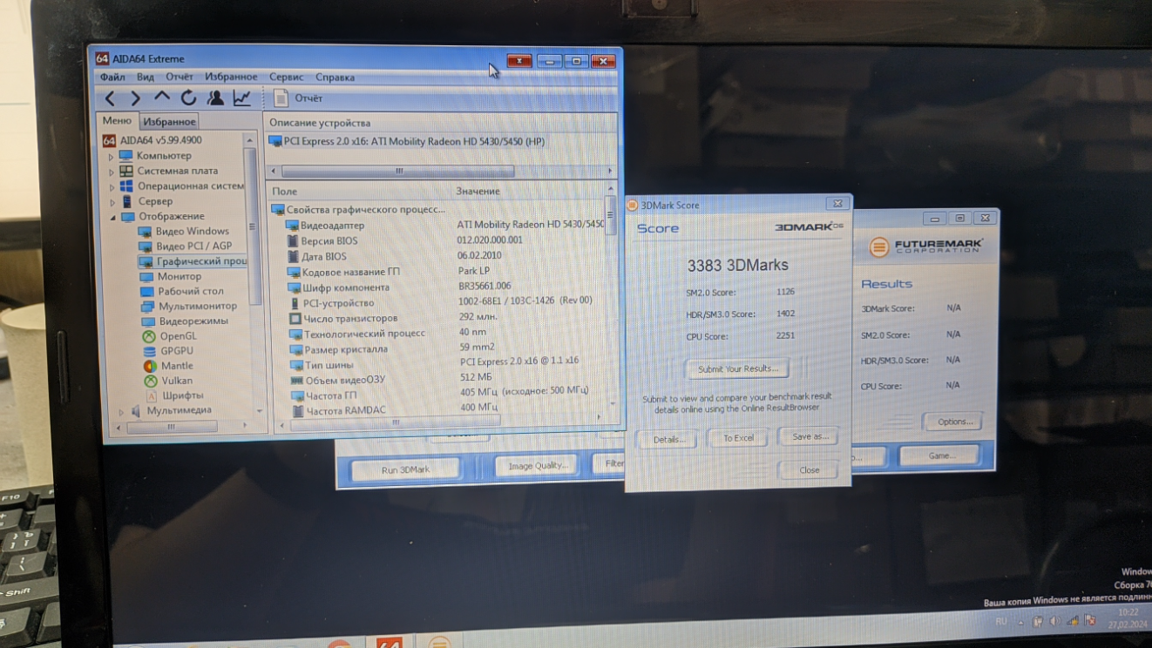The height and width of the screenshot is (648, 1152).
Task: Click the Операционная система Windows icon
Action: 126,186
